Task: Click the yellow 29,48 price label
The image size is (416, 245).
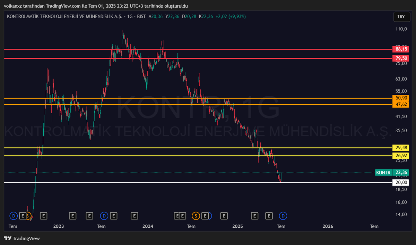Action: coord(400,148)
